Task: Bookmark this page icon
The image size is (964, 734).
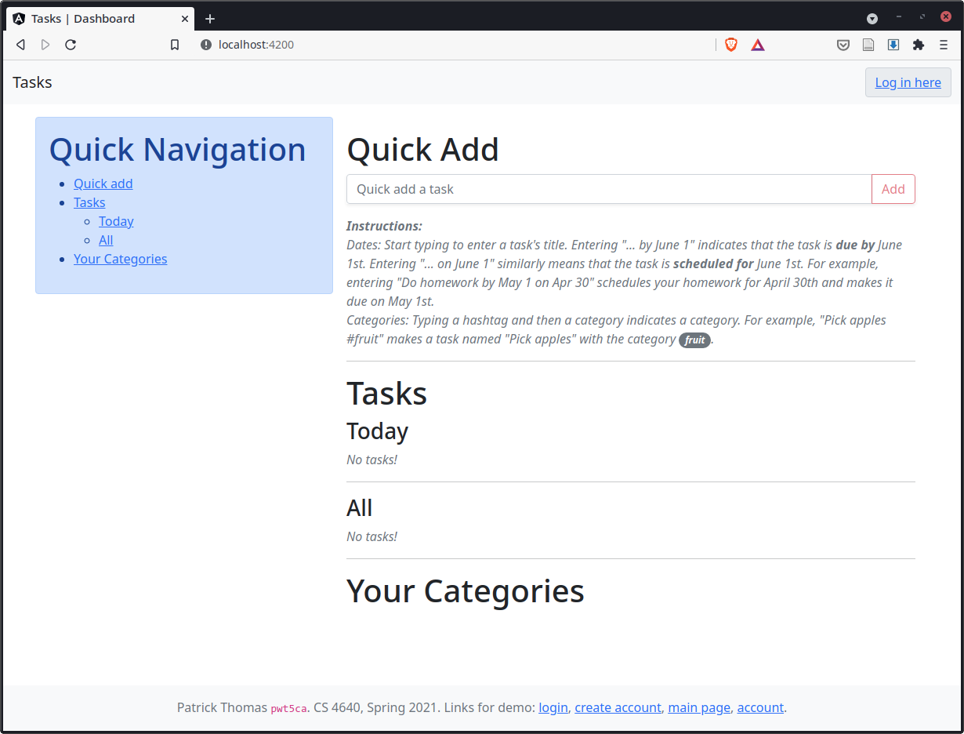Action: pyautogui.click(x=175, y=45)
